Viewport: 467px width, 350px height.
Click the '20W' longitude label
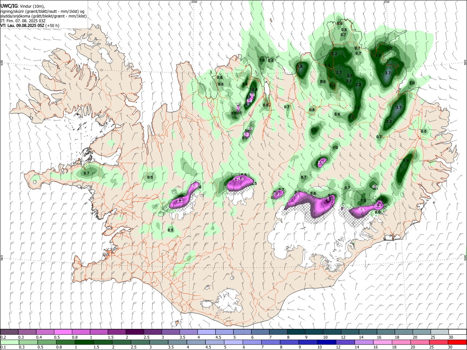point(194,2)
